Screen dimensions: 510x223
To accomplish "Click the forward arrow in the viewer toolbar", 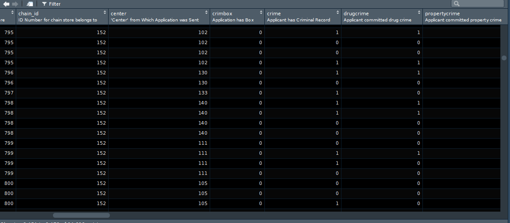I will tap(15, 4).
